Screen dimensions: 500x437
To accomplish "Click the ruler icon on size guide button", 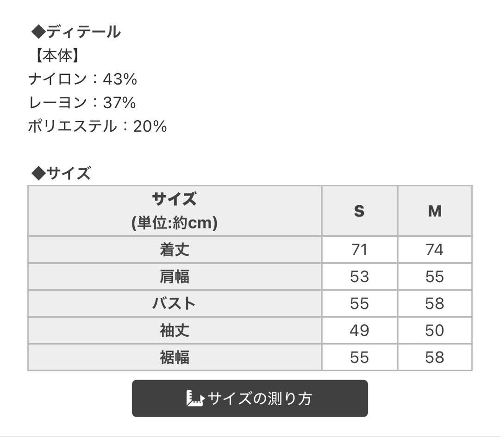I will (x=195, y=398).
